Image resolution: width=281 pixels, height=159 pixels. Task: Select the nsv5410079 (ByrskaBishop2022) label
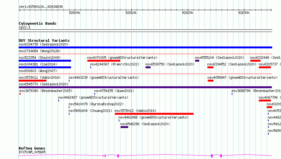[96, 104]
